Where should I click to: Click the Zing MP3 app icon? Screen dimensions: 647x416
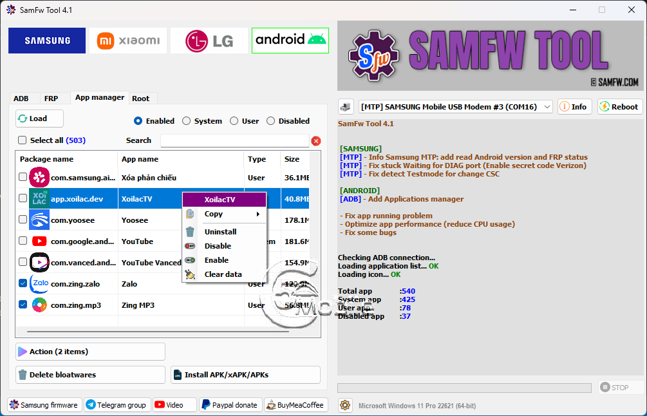39,305
